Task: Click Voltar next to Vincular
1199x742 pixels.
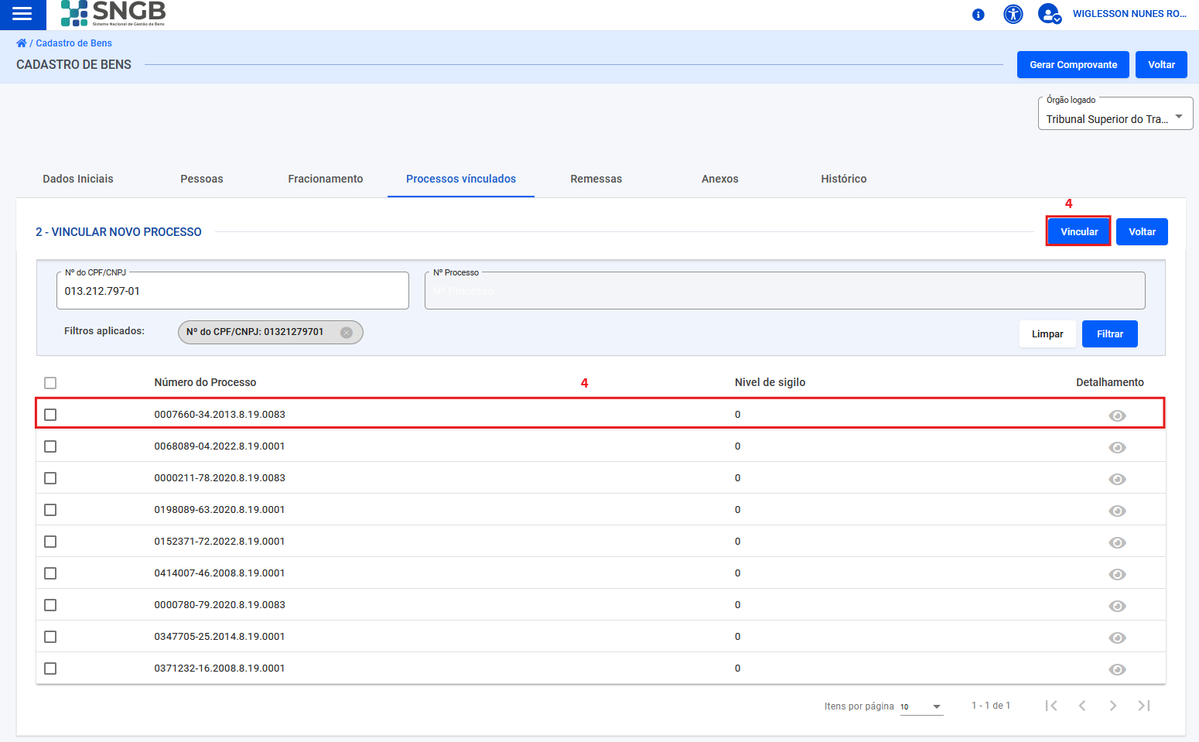Action: [1142, 231]
